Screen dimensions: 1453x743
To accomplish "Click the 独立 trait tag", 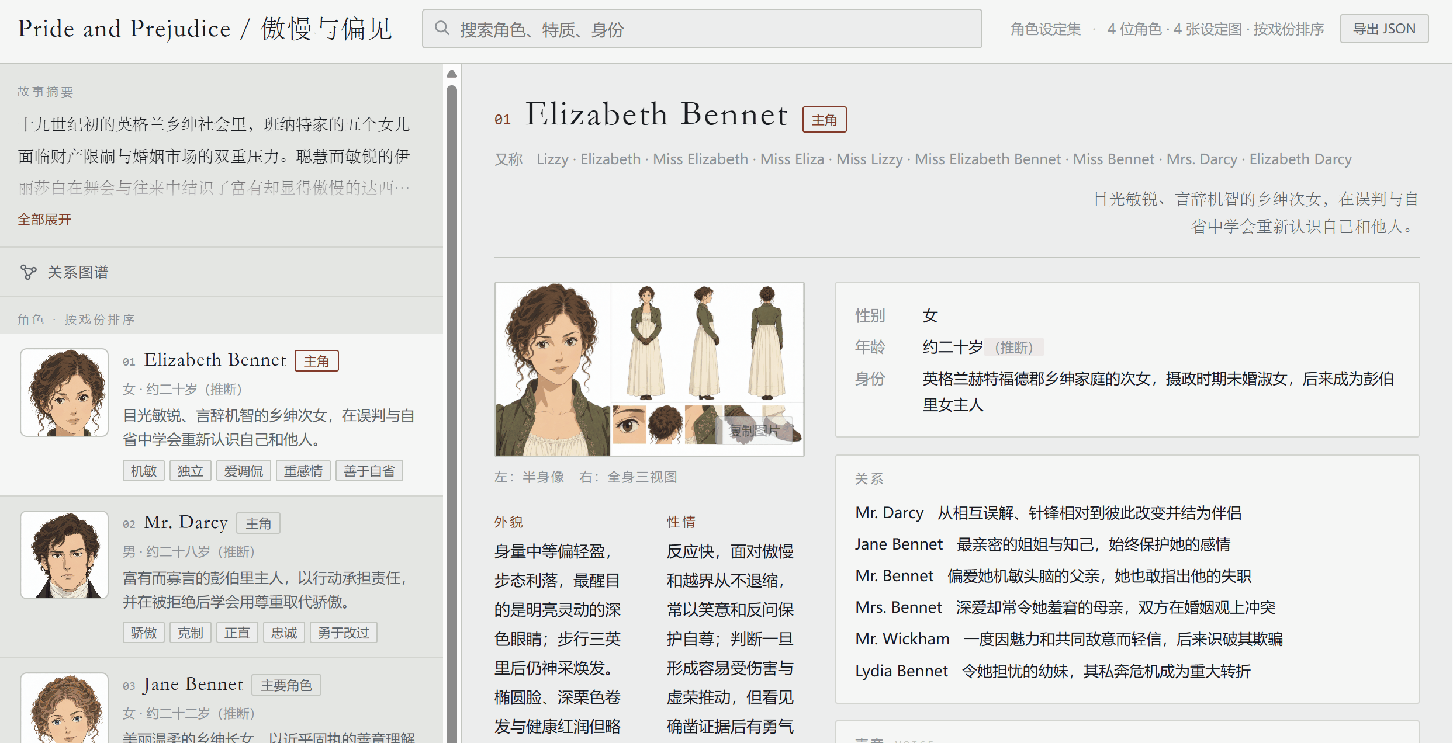I will 191,471.
